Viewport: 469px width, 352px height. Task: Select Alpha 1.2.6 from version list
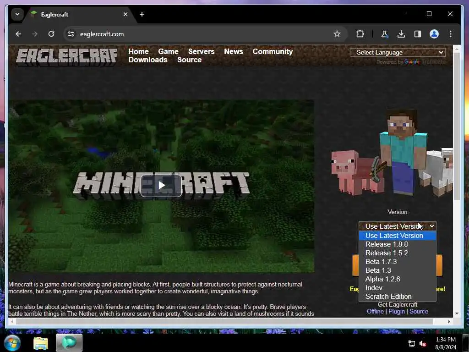[x=397, y=279]
